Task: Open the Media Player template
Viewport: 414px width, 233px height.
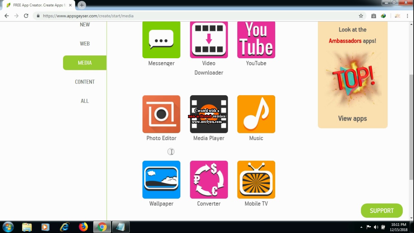Action: click(x=209, y=114)
